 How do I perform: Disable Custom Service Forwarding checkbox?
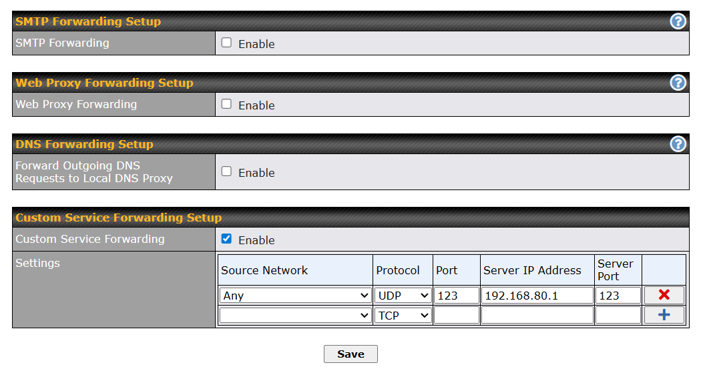tap(226, 239)
